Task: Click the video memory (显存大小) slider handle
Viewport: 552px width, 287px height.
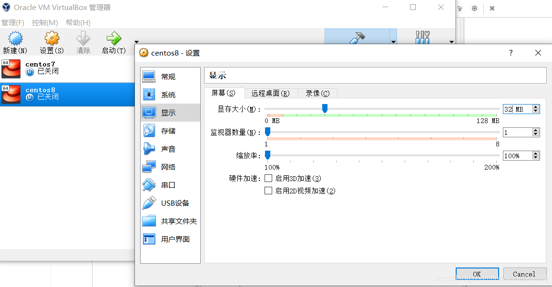Action: pos(325,108)
